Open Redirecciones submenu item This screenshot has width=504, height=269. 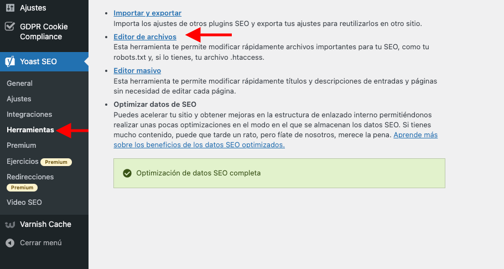point(30,177)
